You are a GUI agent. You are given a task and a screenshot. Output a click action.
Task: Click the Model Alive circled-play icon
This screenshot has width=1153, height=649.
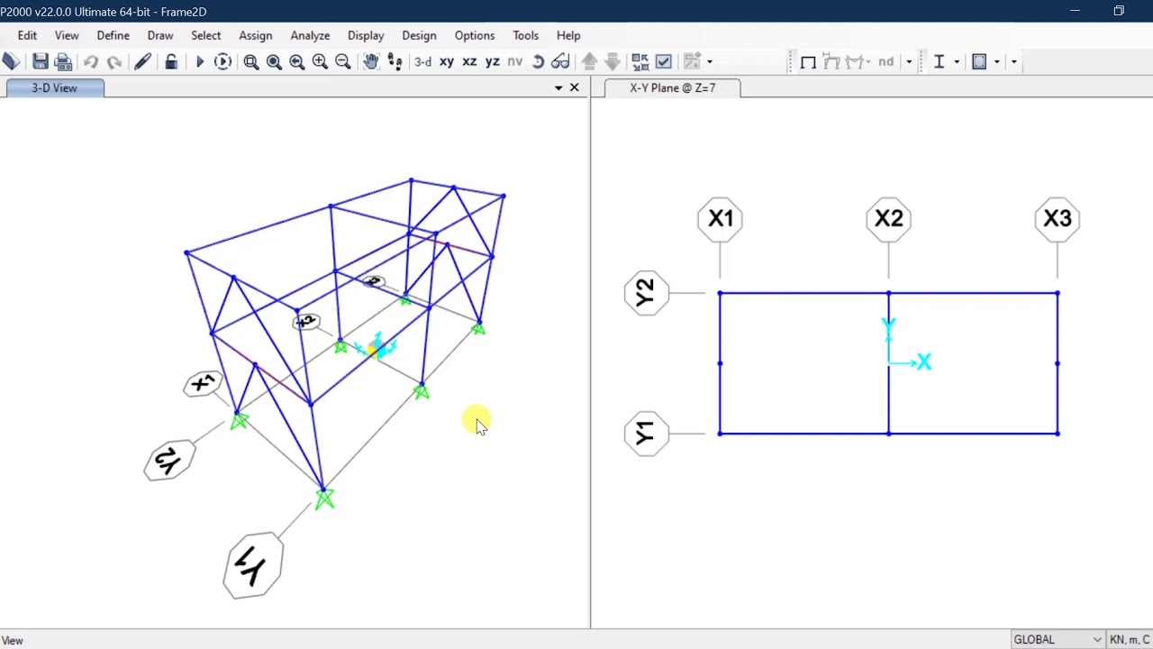[x=222, y=61]
